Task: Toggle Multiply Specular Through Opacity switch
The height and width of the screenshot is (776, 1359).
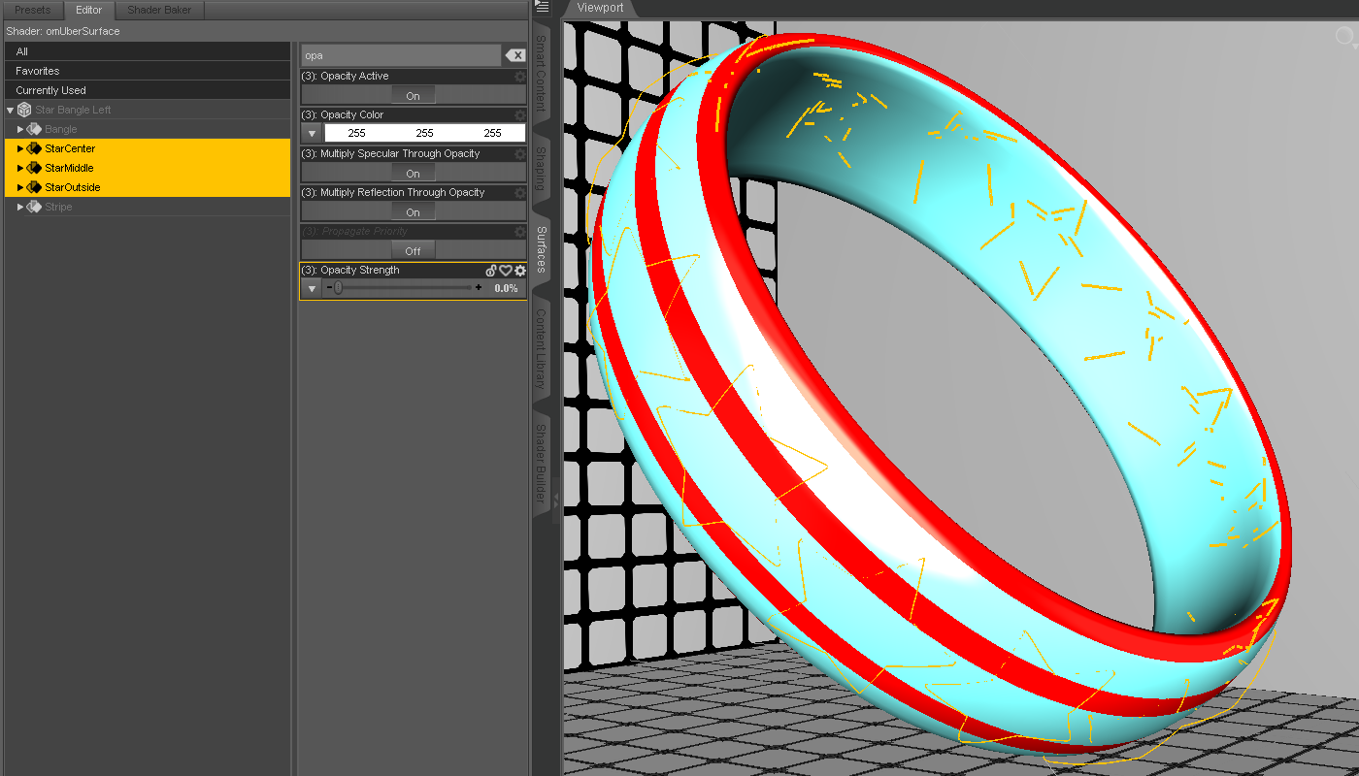Action: (x=414, y=174)
